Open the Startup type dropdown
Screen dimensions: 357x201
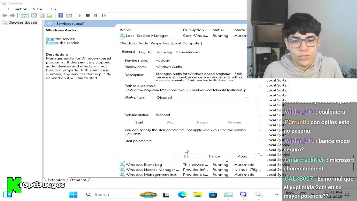tap(202, 97)
